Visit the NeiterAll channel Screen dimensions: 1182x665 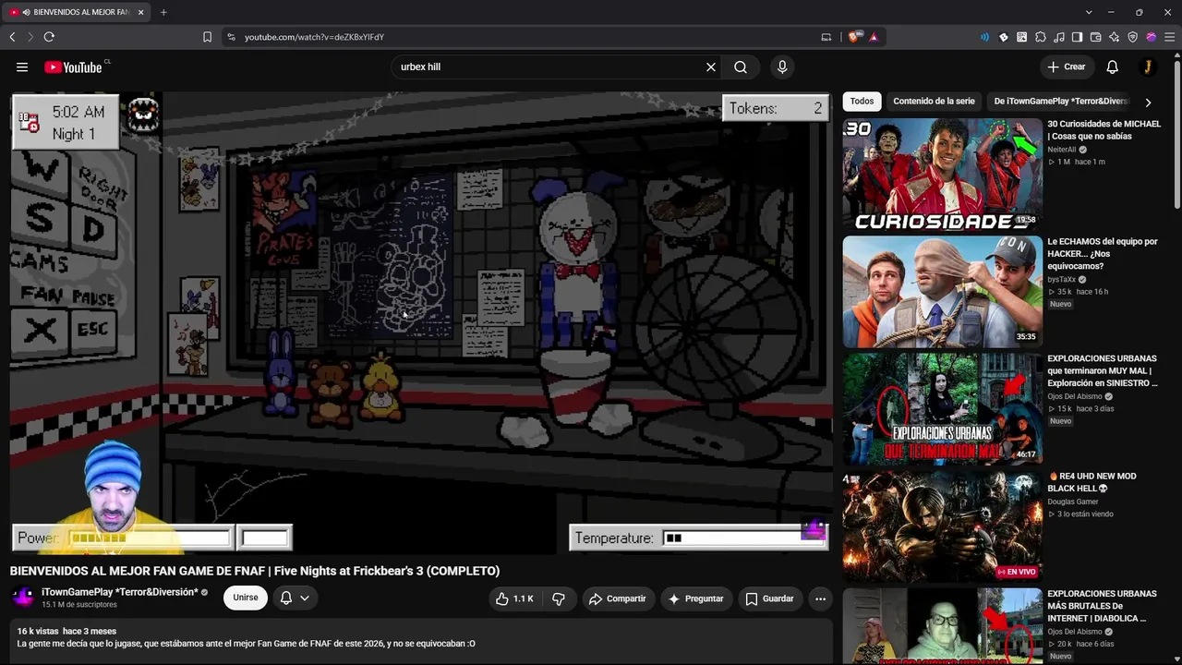1062,150
